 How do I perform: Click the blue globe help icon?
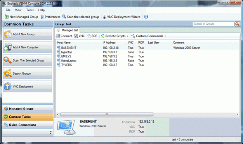point(146,17)
